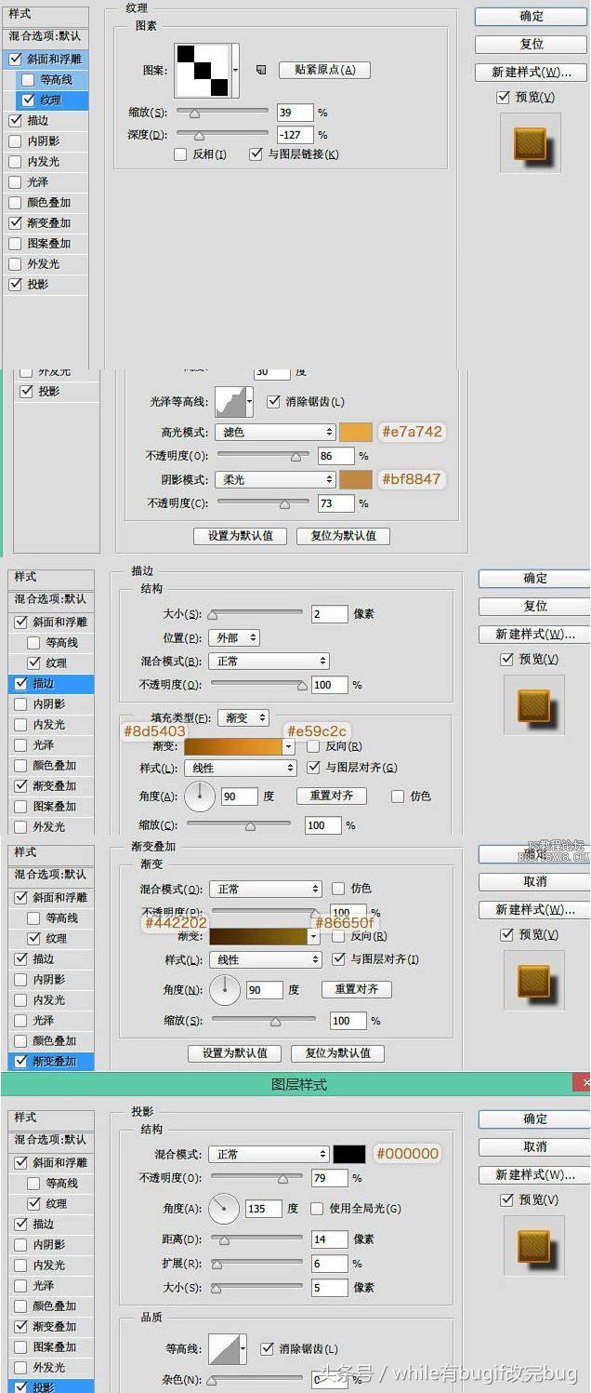Open the stroke gradient bar's dropdown arrow
The image size is (591, 1393).
pos(288,746)
